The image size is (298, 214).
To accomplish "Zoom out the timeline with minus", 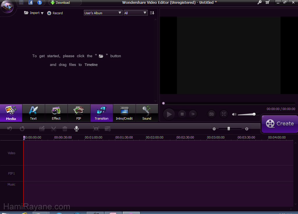I will 214,129.
